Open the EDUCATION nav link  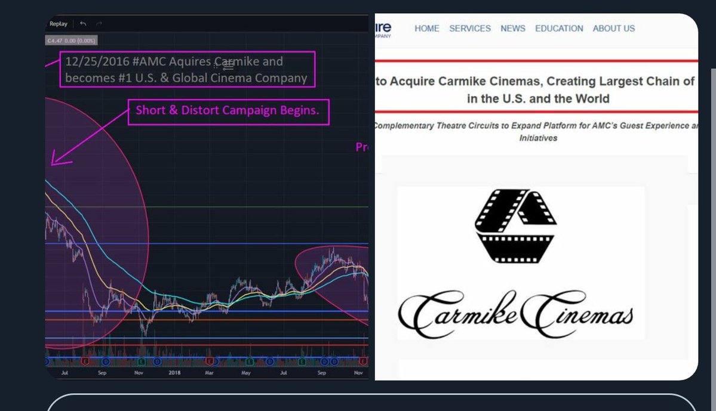point(559,29)
